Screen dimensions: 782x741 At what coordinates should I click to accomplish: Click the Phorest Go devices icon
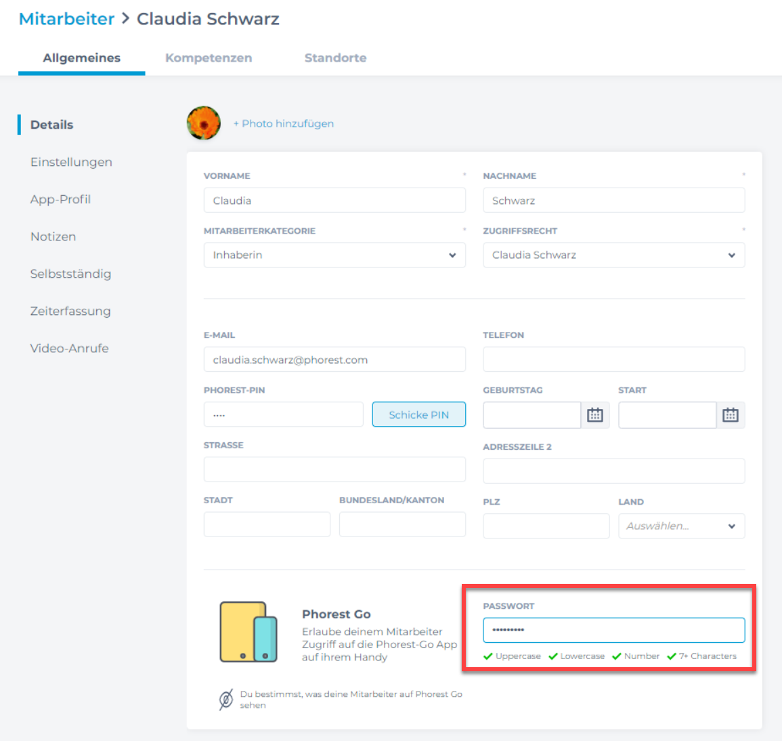(x=248, y=632)
